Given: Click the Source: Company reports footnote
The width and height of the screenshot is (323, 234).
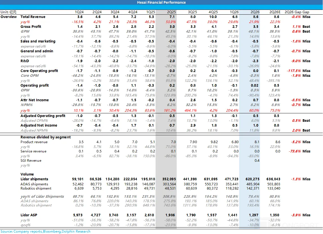Looking at the screenshot, I should pos(45,231).
